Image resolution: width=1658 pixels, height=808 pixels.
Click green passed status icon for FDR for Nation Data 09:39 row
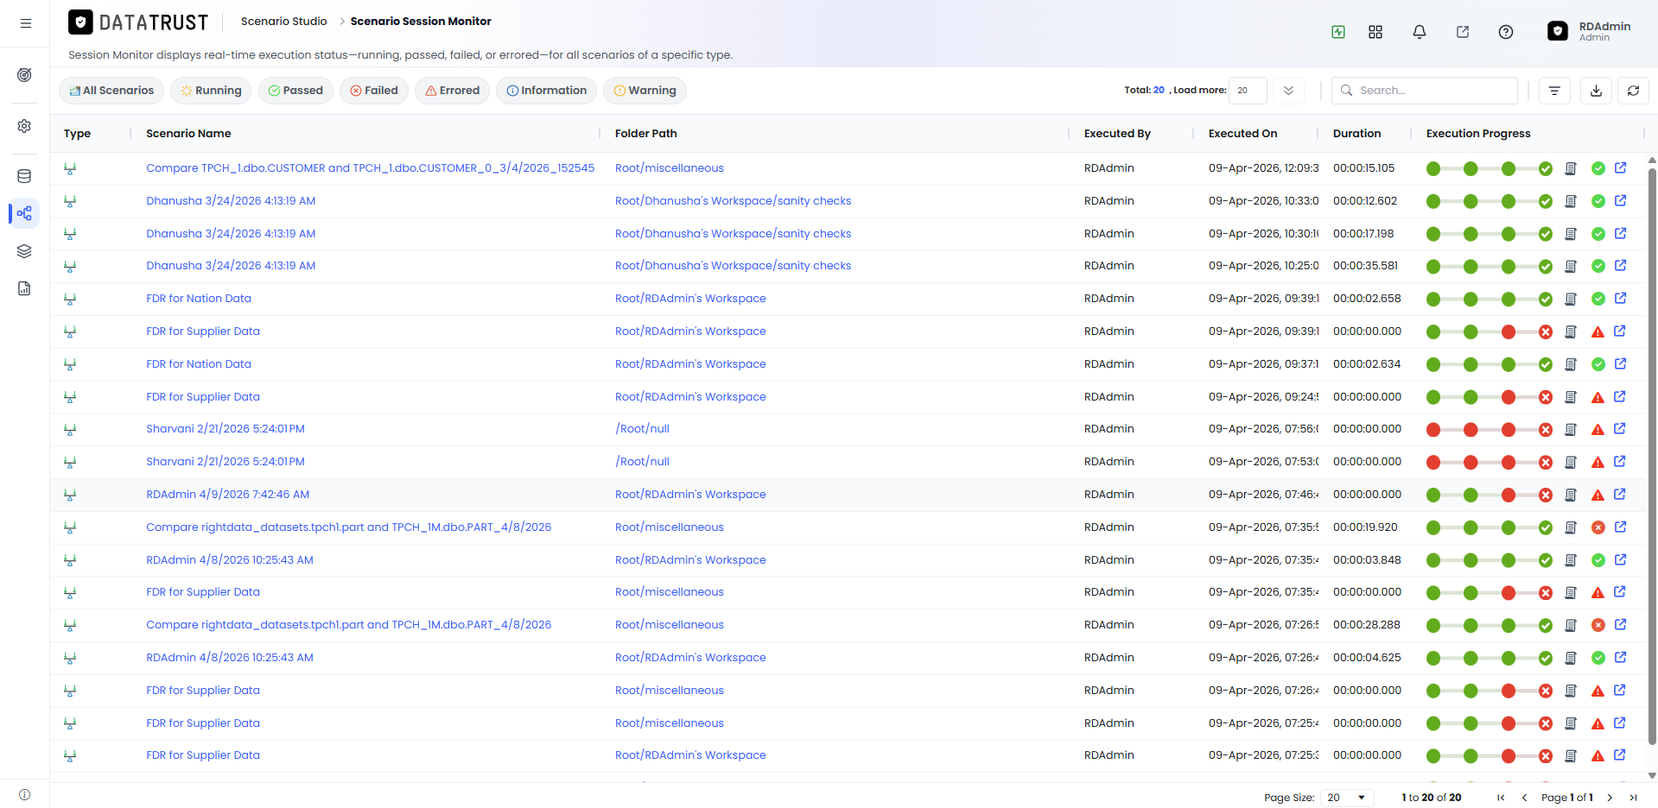tap(1598, 299)
